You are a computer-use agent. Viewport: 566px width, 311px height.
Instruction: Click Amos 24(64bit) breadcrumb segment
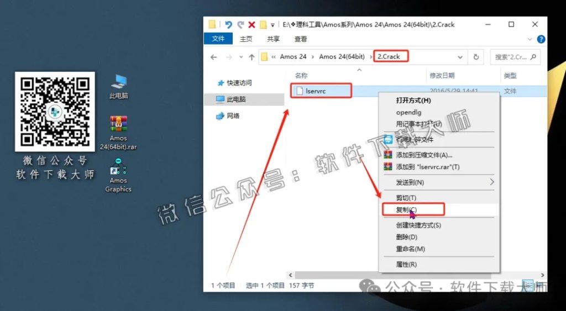coord(342,57)
